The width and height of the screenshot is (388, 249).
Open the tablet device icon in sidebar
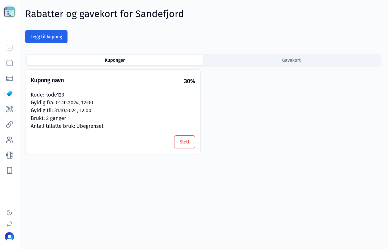pyautogui.click(x=10, y=170)
